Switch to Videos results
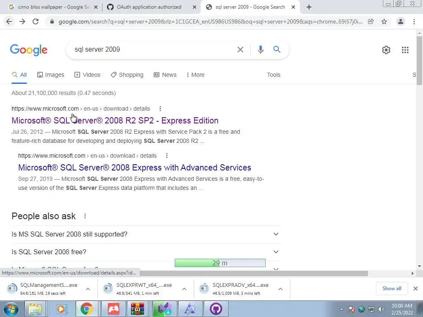The width and height of the screenshot is (423, 317). coord(88,75)
